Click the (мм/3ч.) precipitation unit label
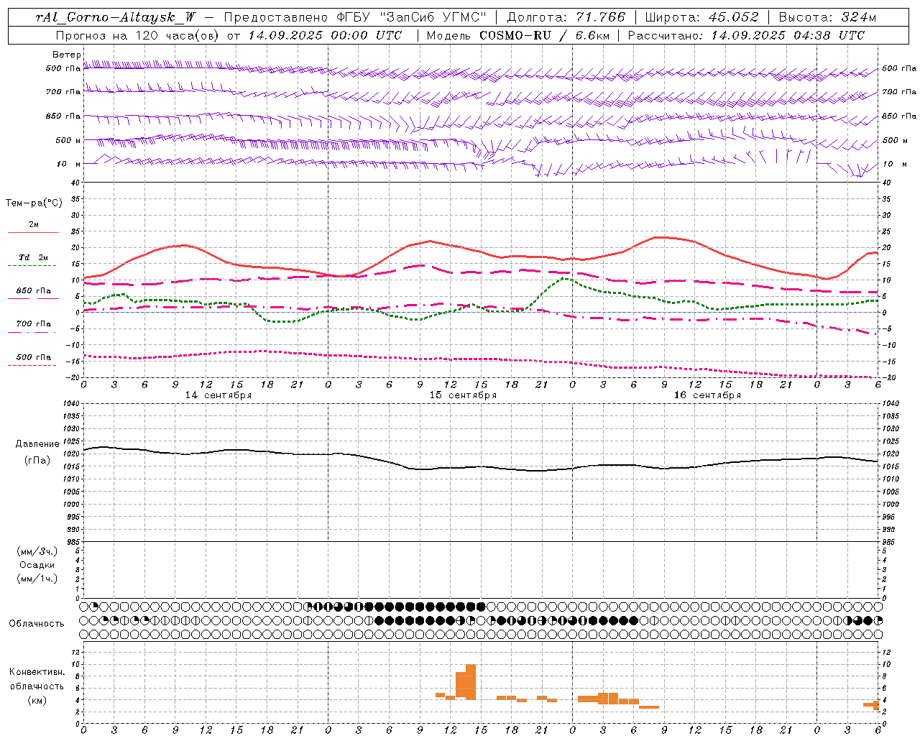Image resolution: width=920 pixels, height=736 pixels. tap(37, 551)
